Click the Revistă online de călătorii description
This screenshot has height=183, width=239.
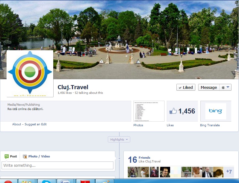coord(25,109)
